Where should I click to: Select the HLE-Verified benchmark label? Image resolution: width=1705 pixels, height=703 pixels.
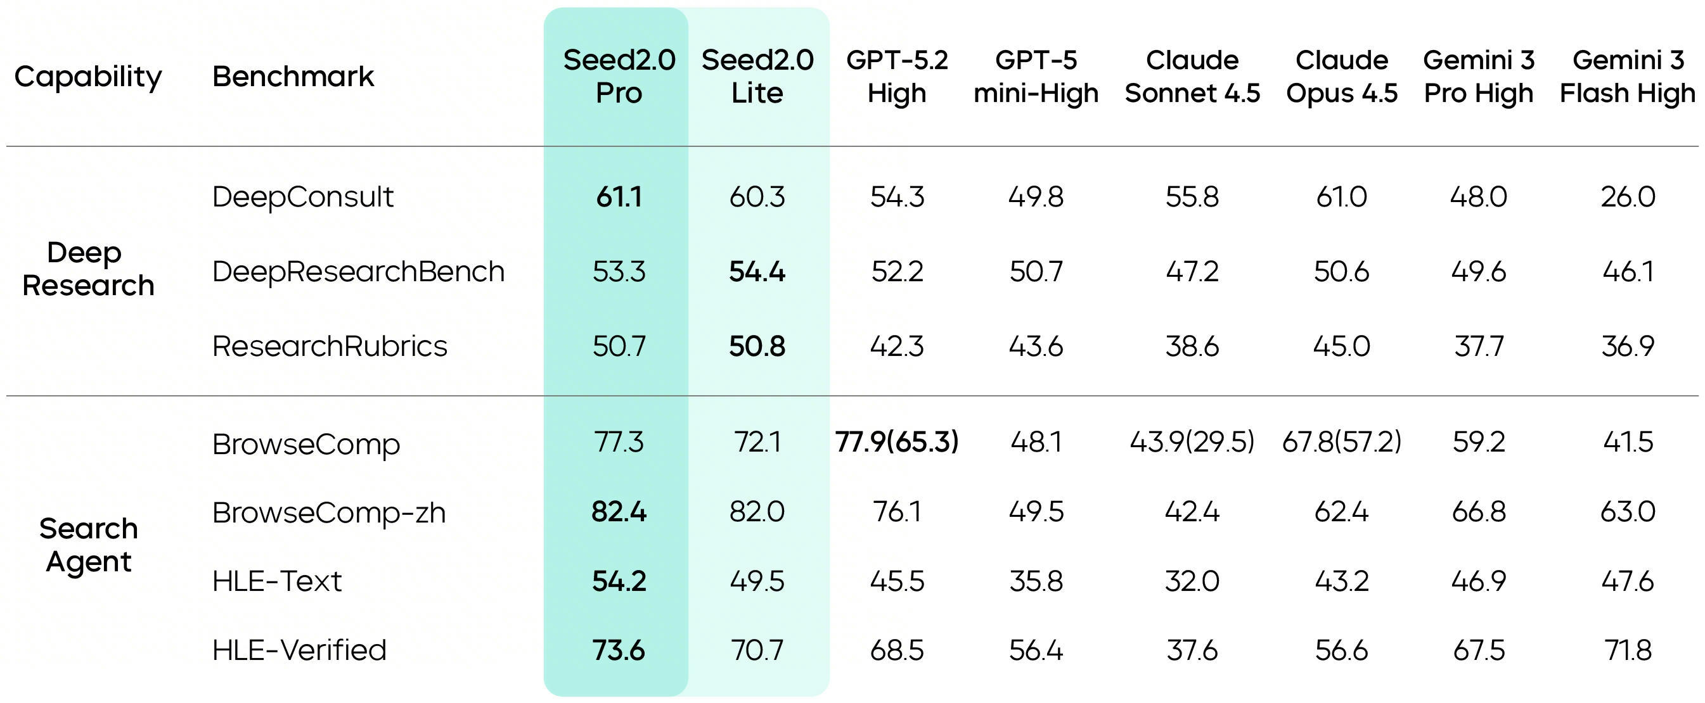(299, 650)
